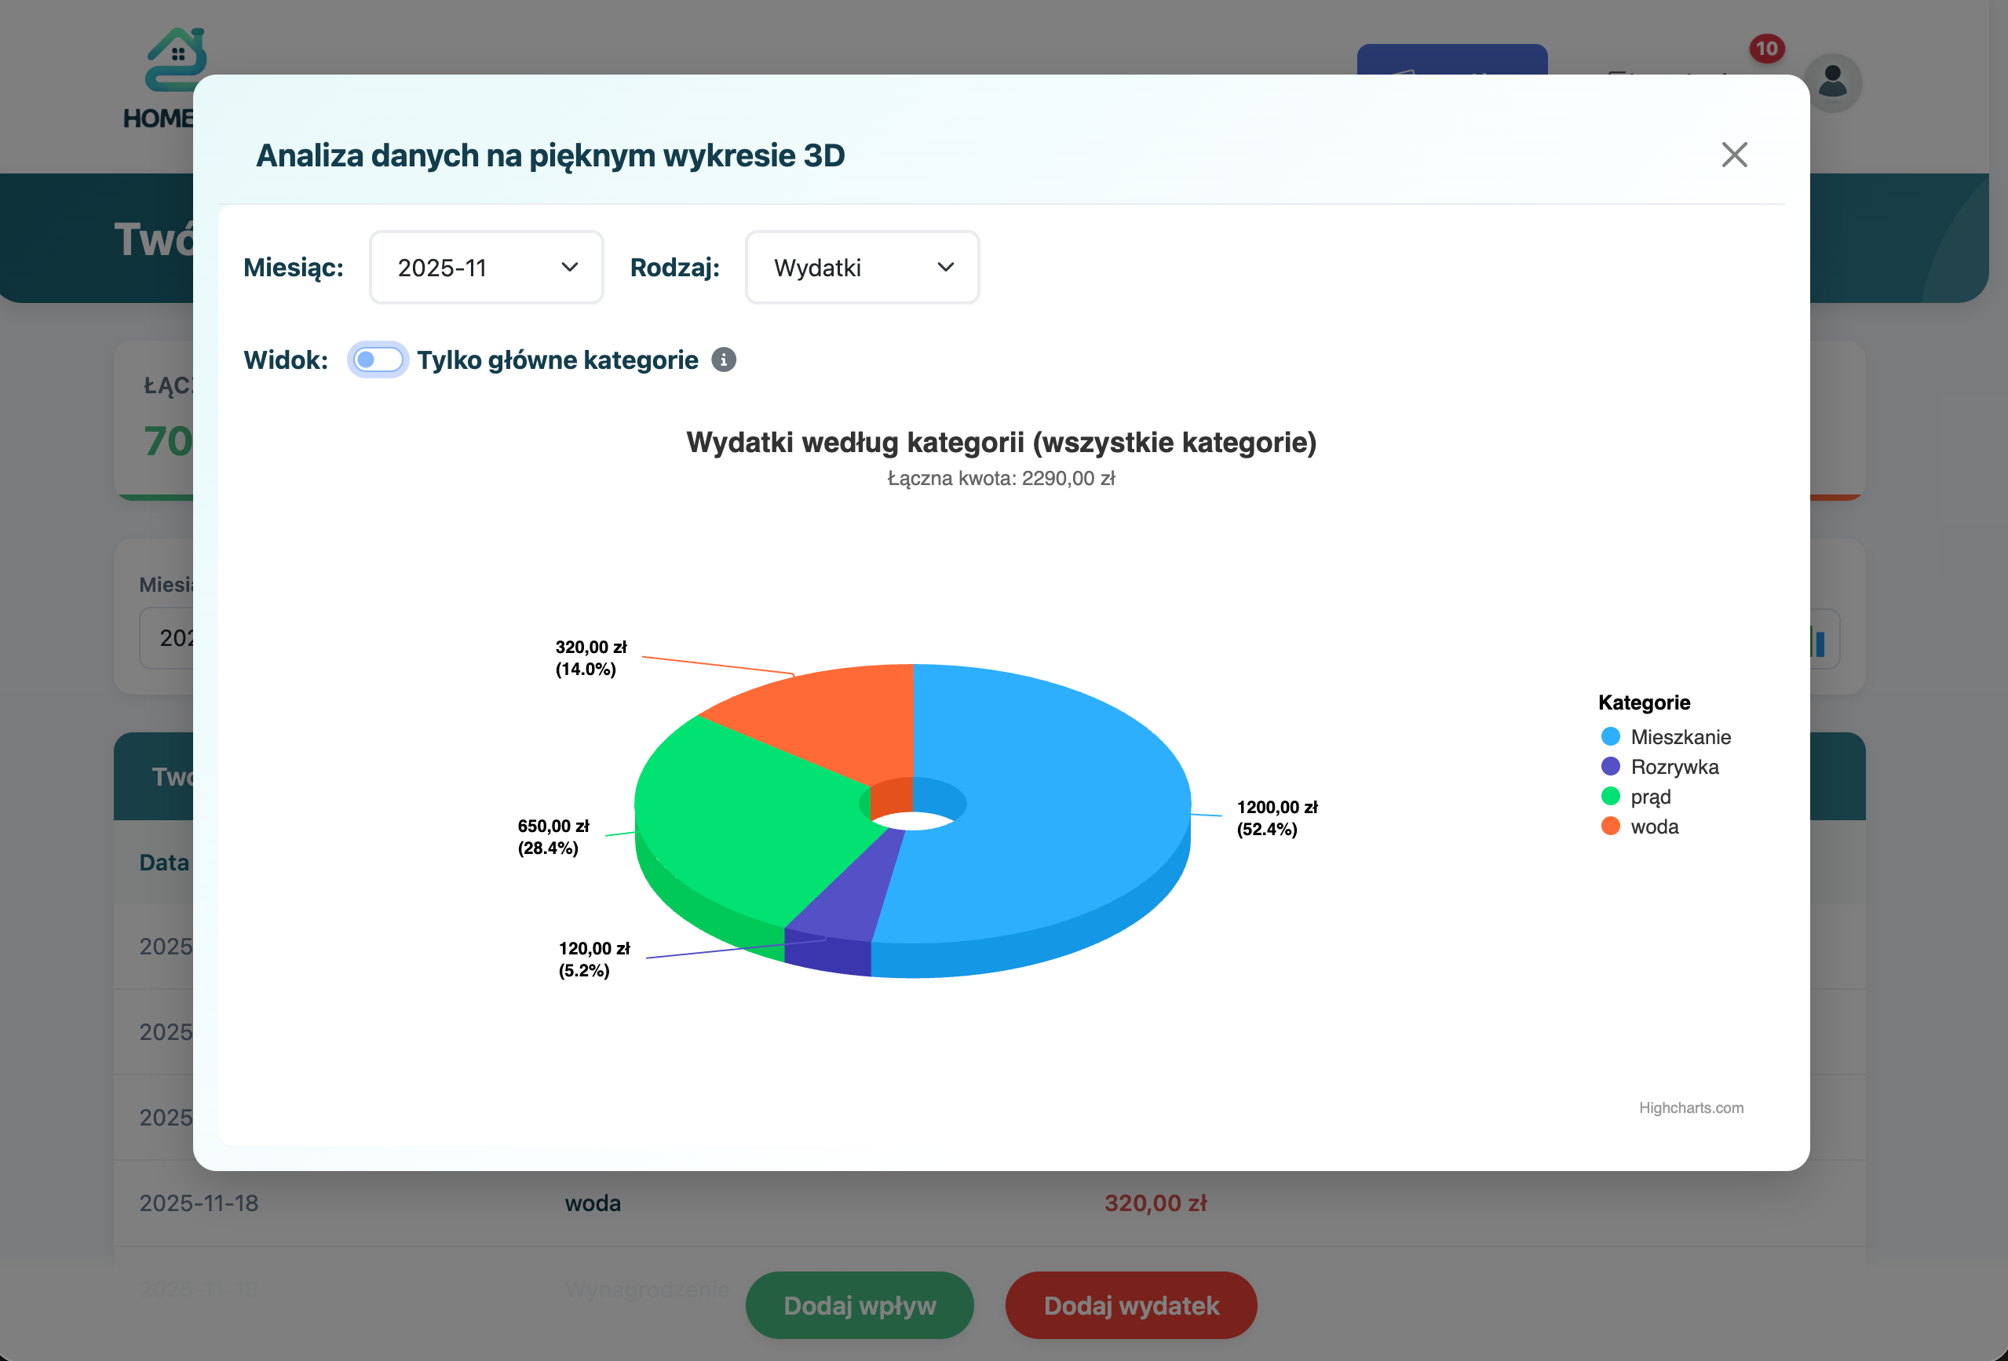The width and height of the screenshot is (2008, 1361).
Task: Open the Highcharts.com credits link
Action: point(1690,1107)
